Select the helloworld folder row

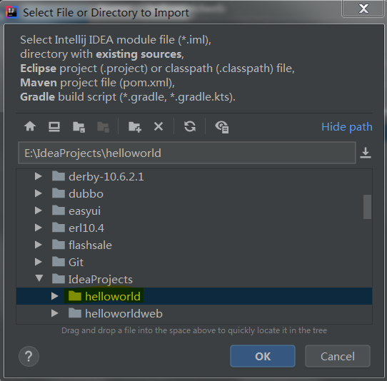coord(194,296)
